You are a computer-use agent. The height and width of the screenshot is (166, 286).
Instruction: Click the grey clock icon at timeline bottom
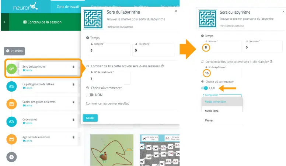[x=11, y=157]
